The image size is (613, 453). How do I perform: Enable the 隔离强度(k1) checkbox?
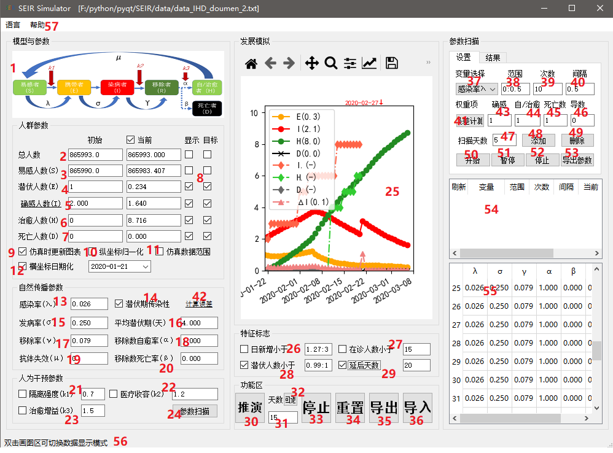23,393
